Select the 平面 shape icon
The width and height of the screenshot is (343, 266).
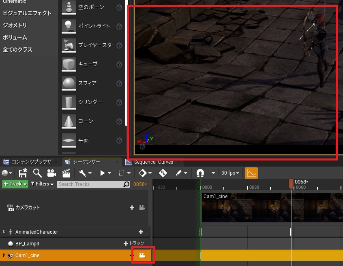(x=69, y=140)
